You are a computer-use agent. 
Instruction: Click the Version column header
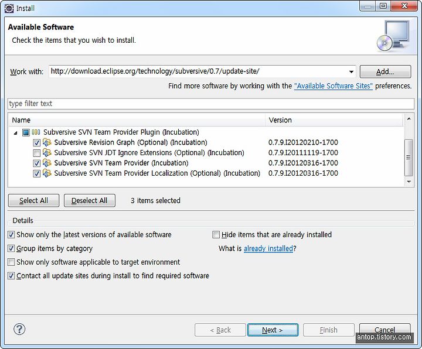click(x=334, y=120)
